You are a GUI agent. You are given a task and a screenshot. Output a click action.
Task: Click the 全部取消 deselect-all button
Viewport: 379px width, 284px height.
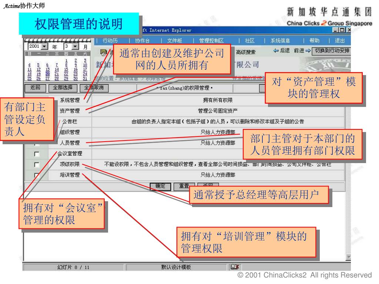[x=94, y=88]
